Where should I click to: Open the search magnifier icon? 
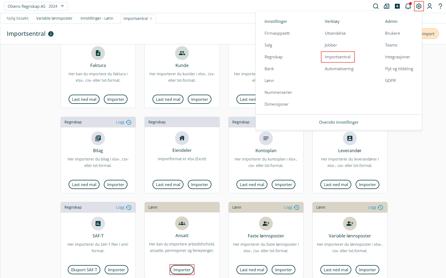click(376, 6)
